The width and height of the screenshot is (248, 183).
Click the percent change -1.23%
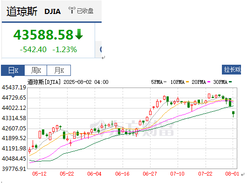pyautogui.click(x=64, y=49)
